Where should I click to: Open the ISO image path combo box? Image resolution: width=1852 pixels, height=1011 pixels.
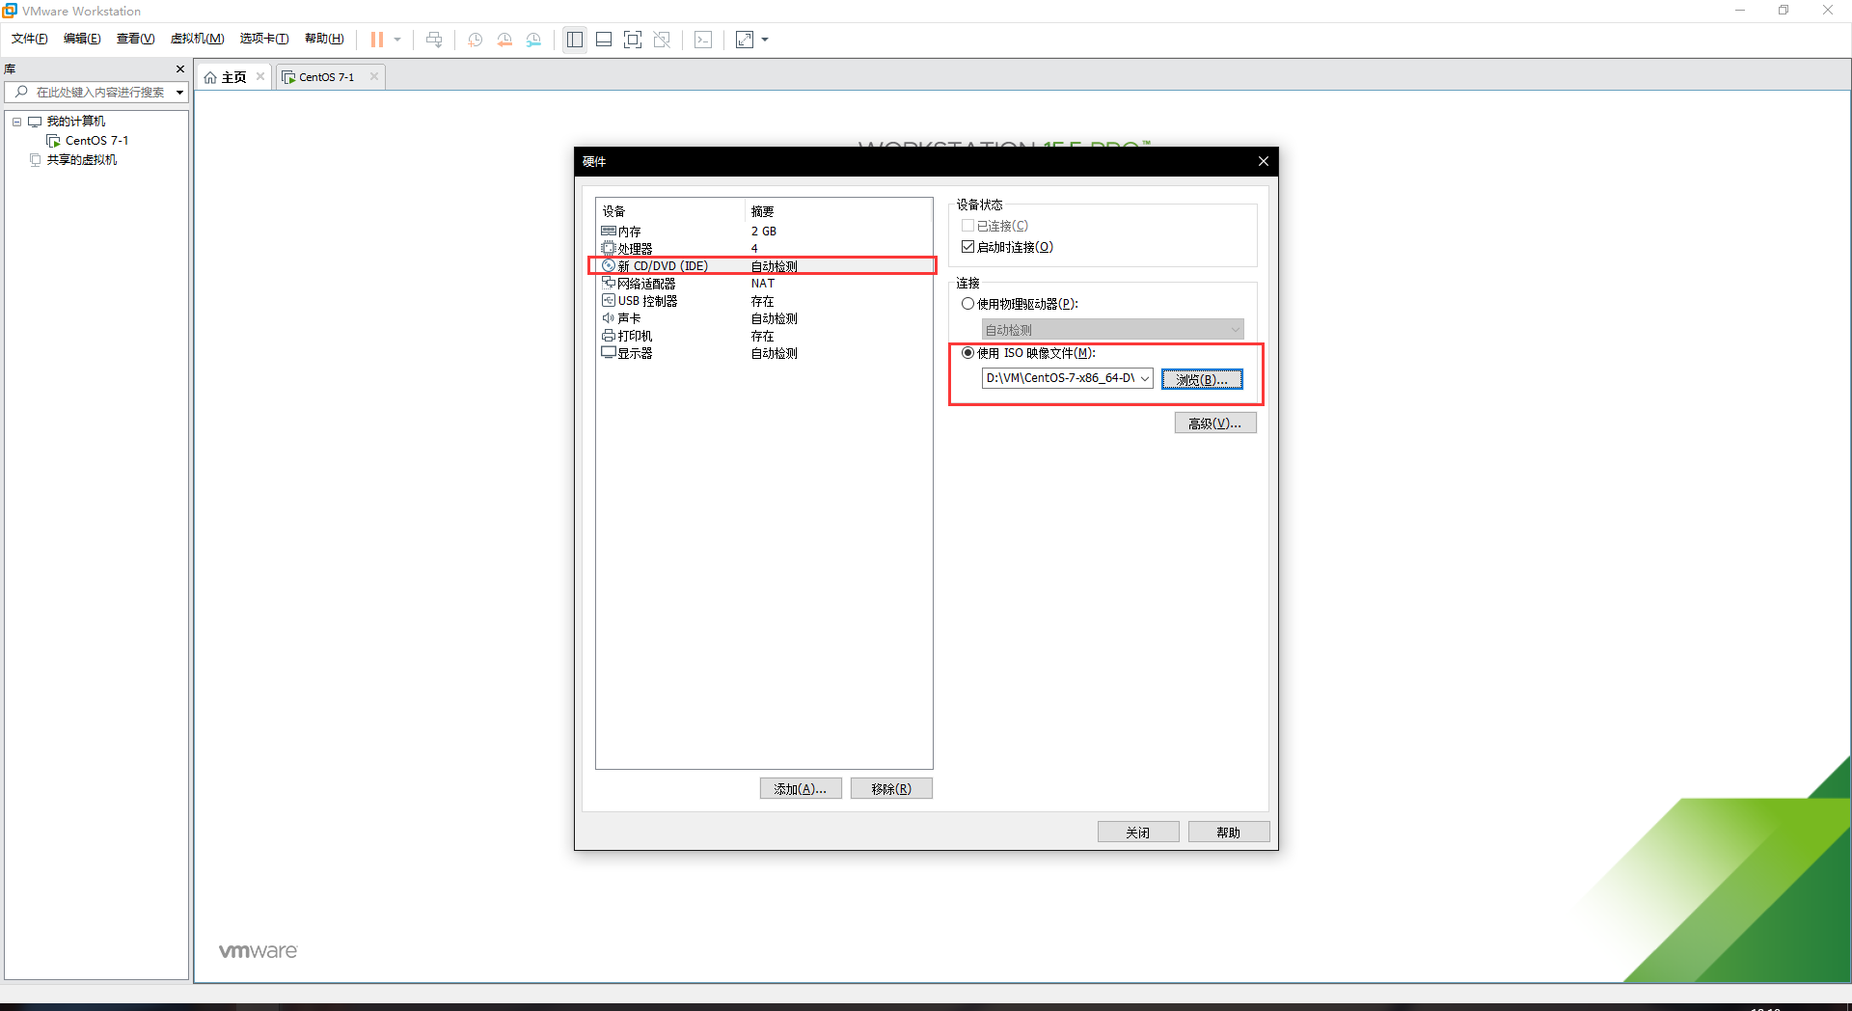[1067, 378]
